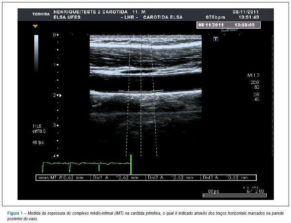Click the green ECG cursor bar
Image resolution: width=291 pixels, height=223 pixels.
(x=131, y=165)
